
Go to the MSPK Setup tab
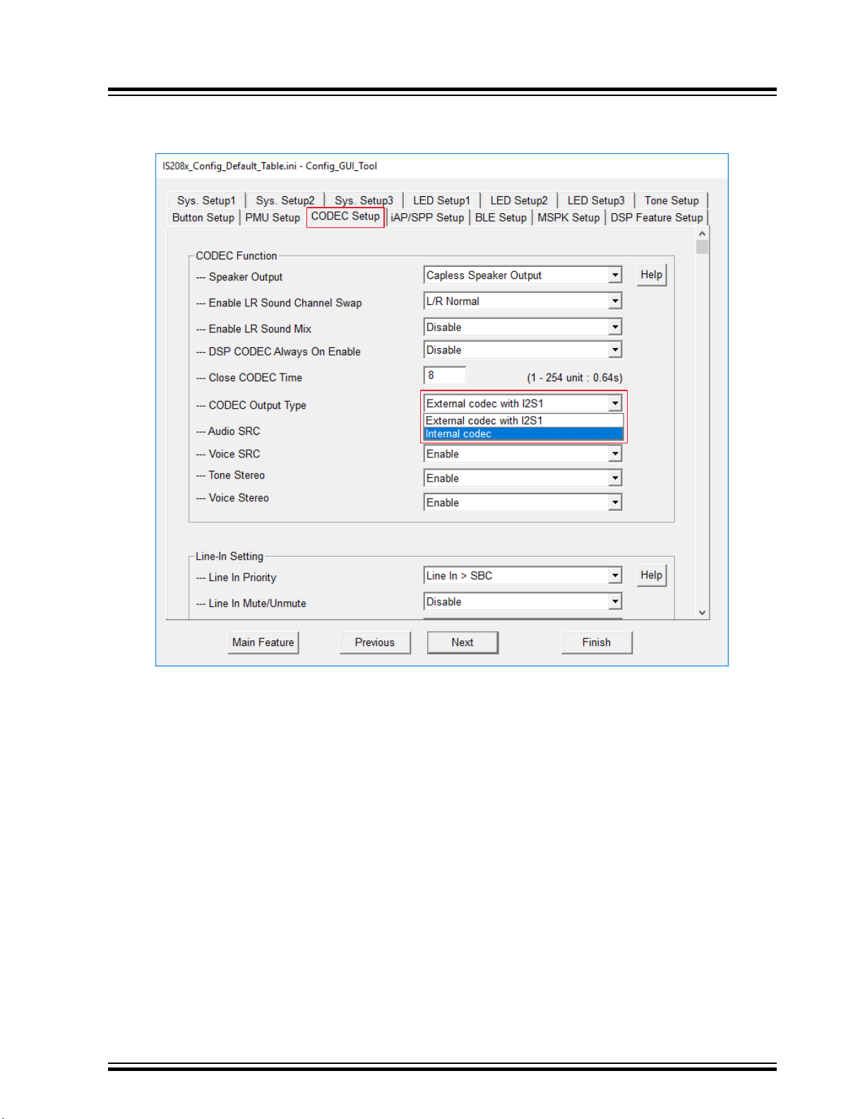(x=568, y=217)
